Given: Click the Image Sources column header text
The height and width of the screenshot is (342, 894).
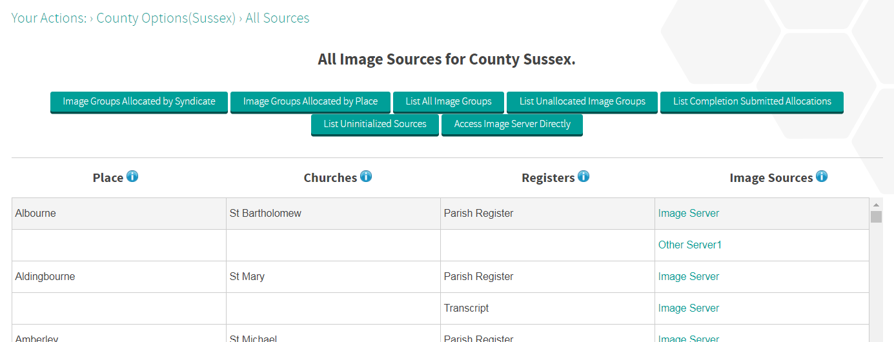Looking at the screenshot, I should (771, 177).
